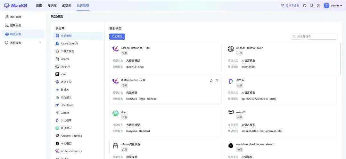Switch to the 知识库 tab
The height and width of the screenshot is (159, 346).
point(52,5)
